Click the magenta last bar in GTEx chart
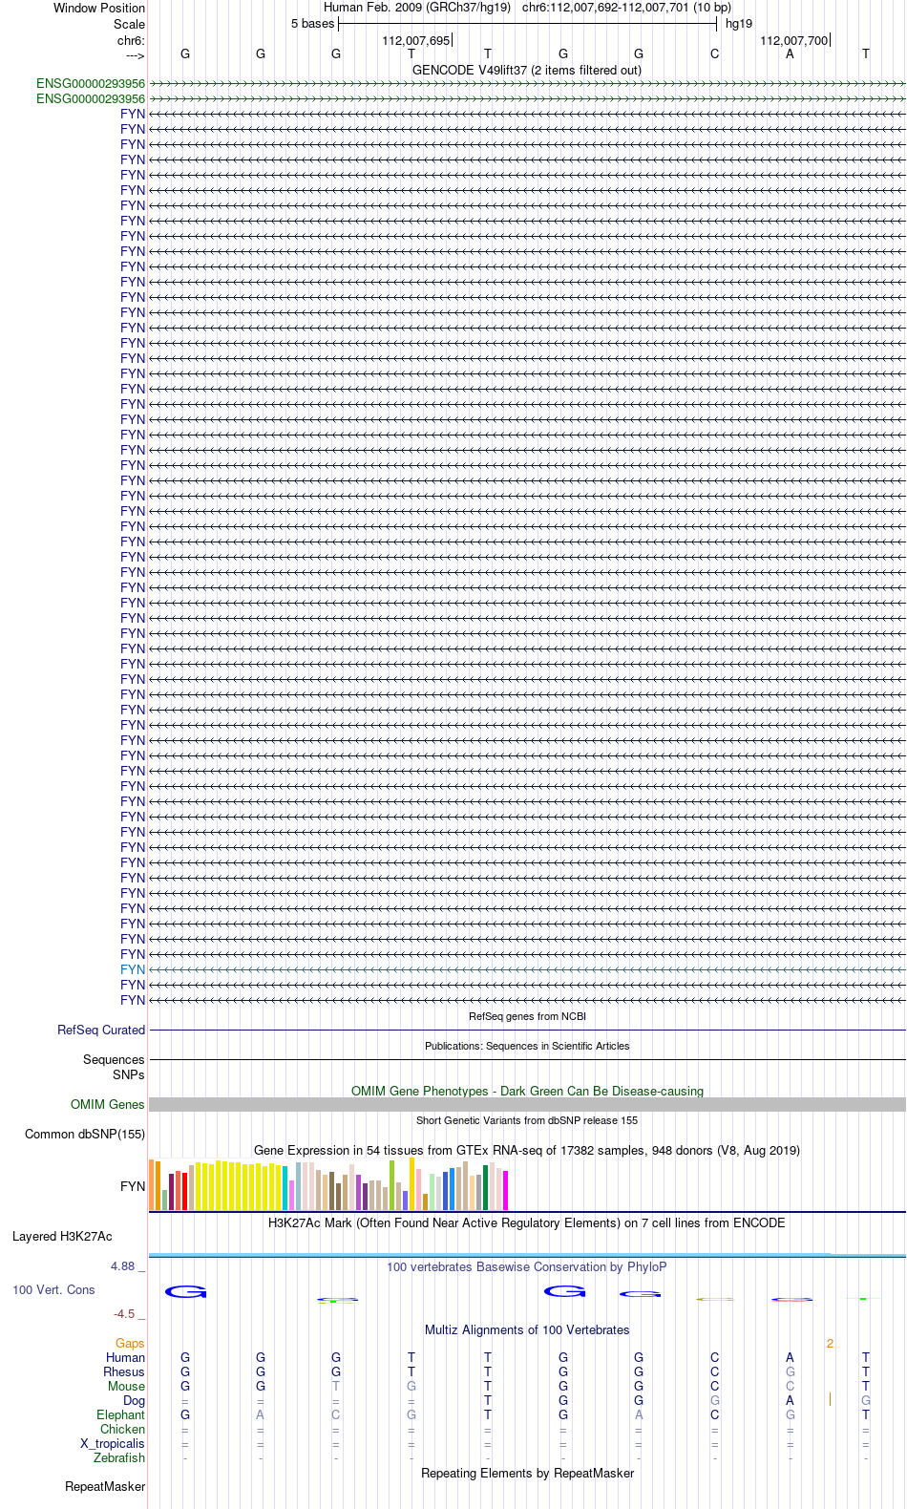Viewport: 907px width, 1509px height. 505,1190
